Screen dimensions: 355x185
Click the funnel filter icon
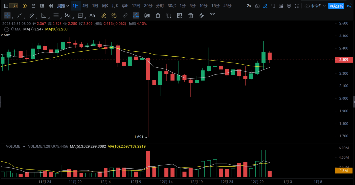tap(212, 15)
